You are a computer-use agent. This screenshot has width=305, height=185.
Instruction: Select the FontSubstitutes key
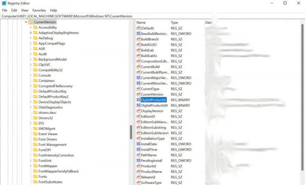tap(50, 182)
